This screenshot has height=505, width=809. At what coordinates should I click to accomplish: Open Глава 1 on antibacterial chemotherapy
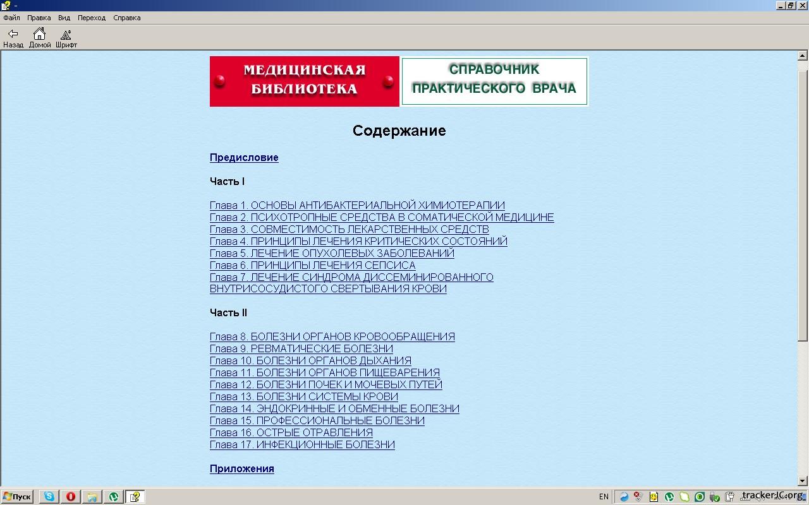coord(357,205)
